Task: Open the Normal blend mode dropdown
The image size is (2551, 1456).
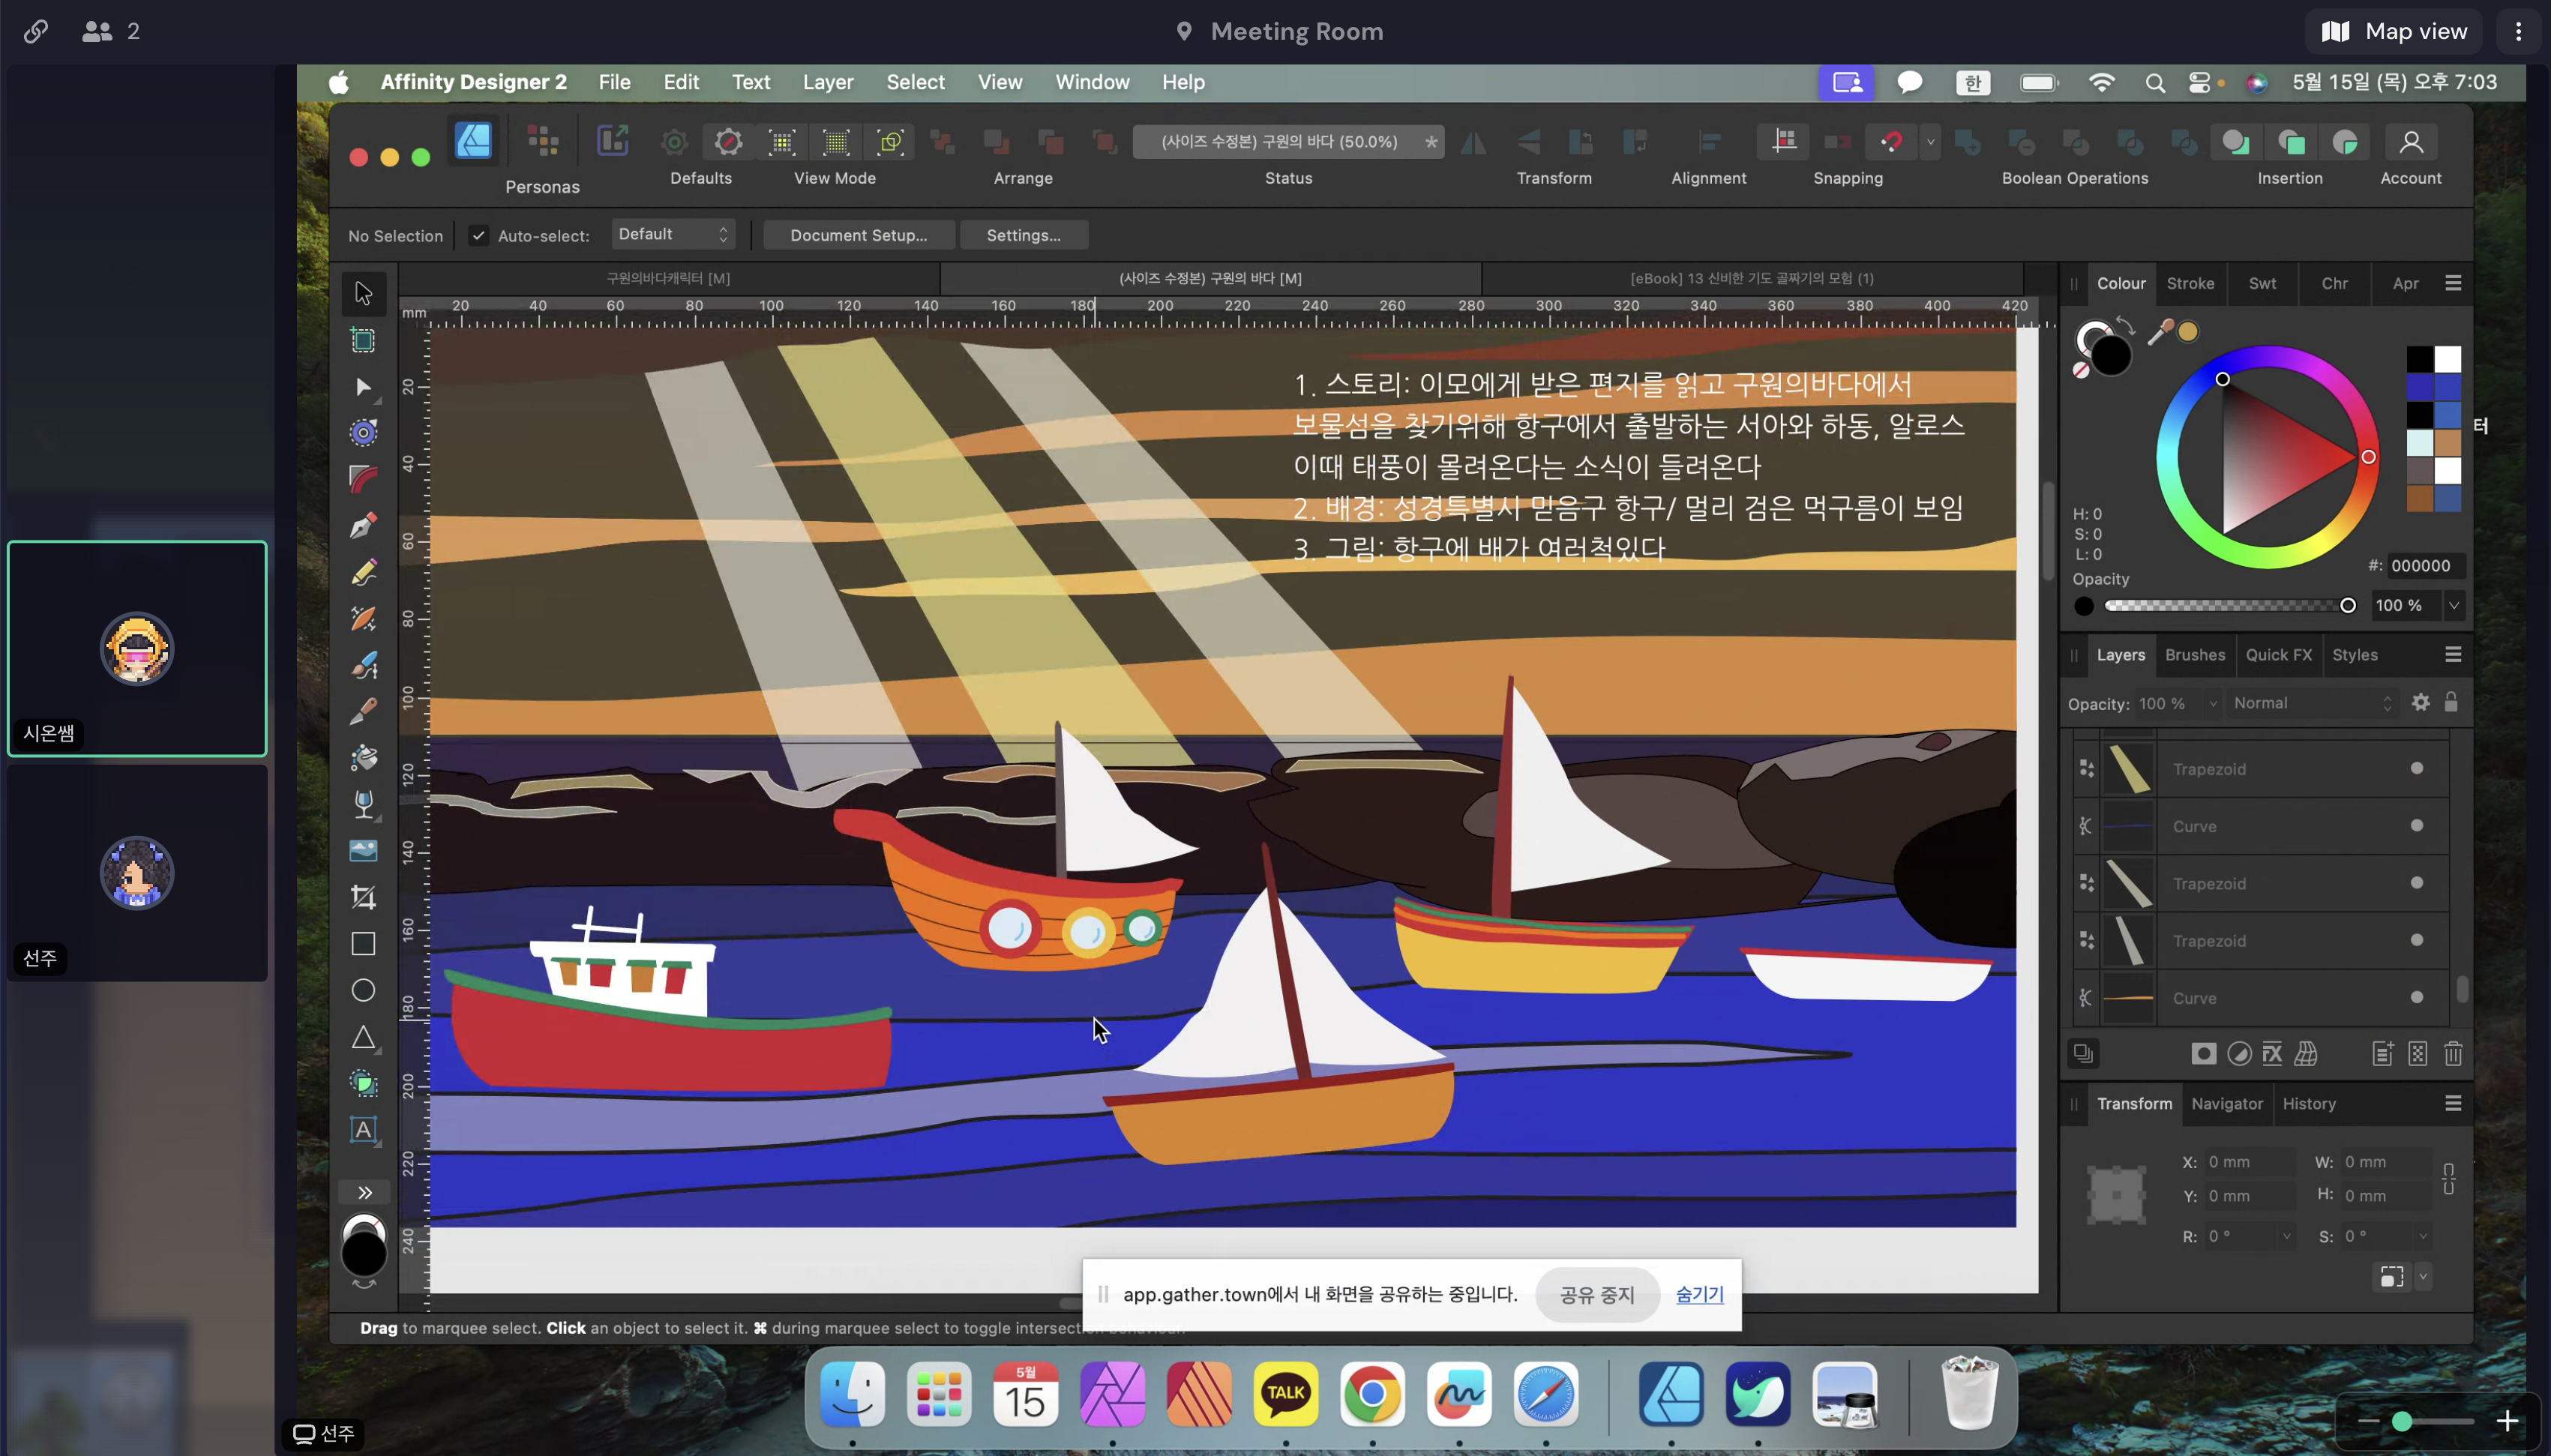Action: click(2312, 703)
